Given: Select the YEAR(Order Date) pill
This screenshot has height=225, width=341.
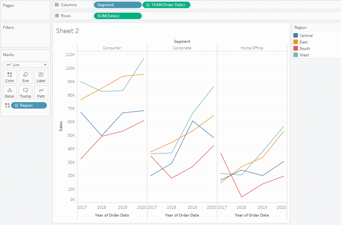Looking at the screenshot, I should click(167, 5).
